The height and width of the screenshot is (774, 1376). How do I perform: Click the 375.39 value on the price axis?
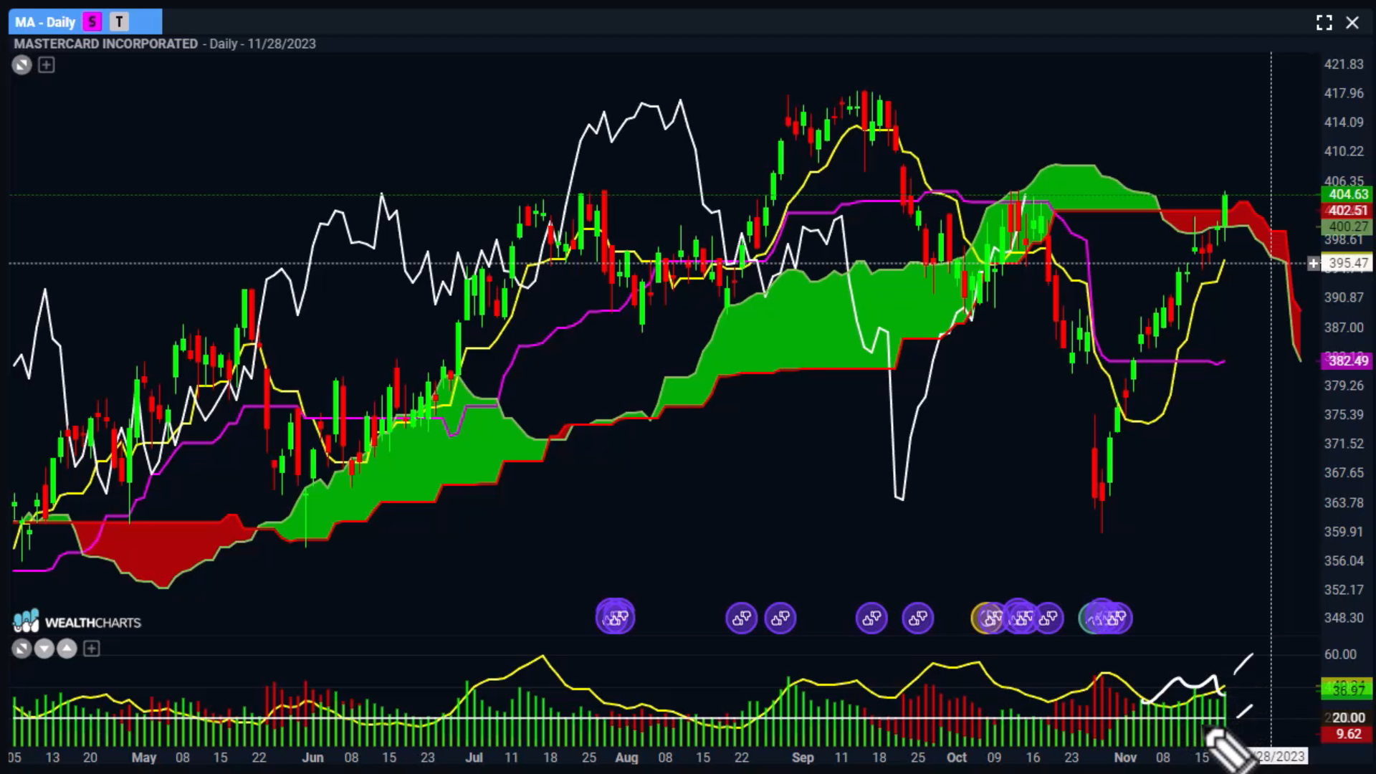click(1344, 414)
